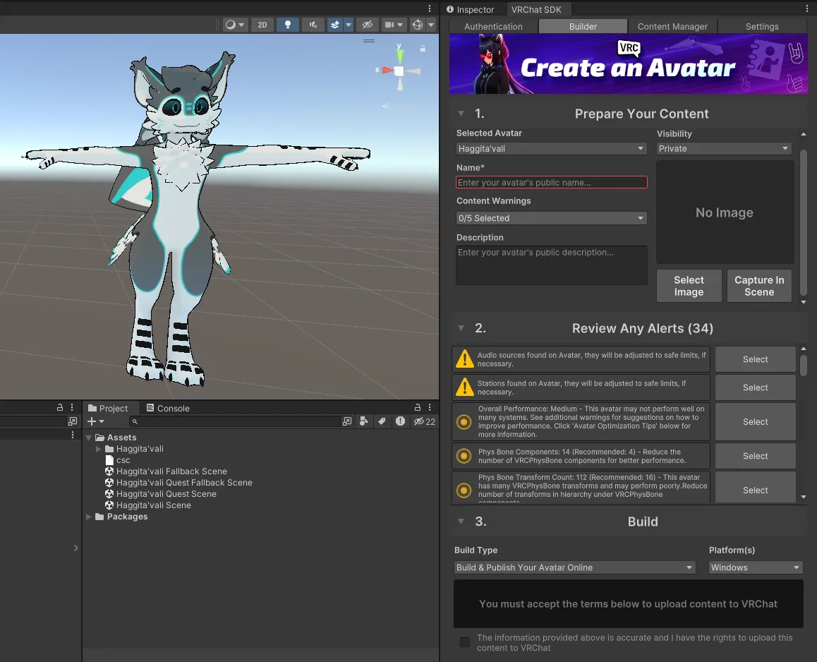Click the avatar Name input field
Screen dimensions: 817x662
coord(551,183)
